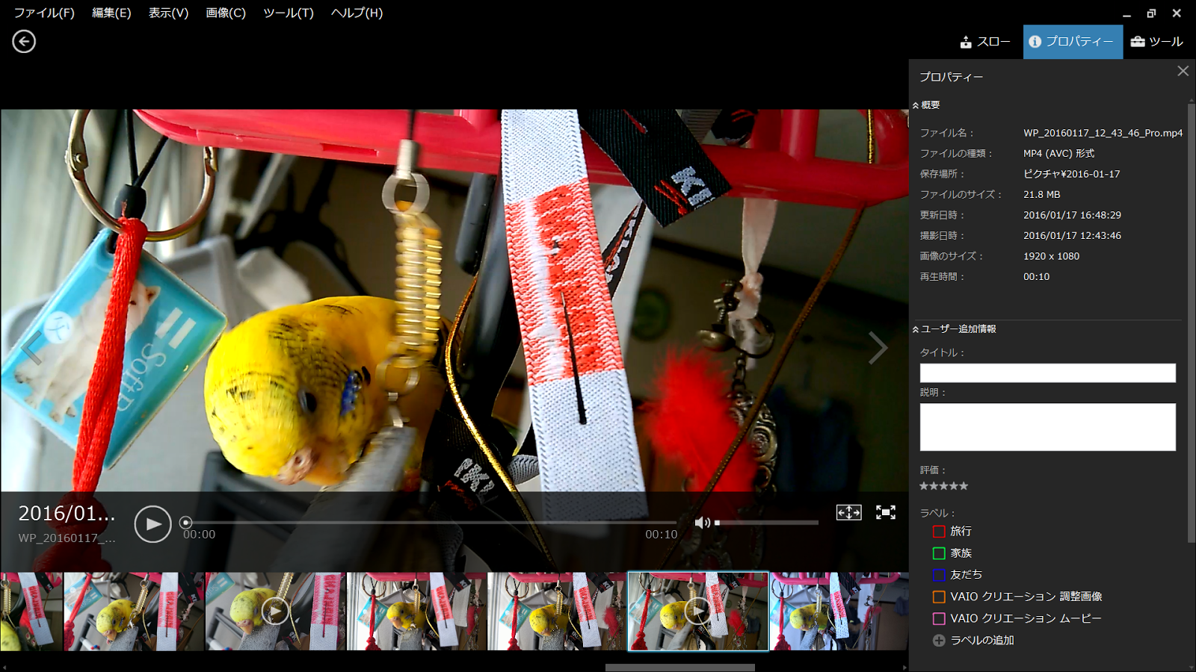
Task: Click the 2016/01/17 12:43:46 shooting date
Action: pos(1072,235)
